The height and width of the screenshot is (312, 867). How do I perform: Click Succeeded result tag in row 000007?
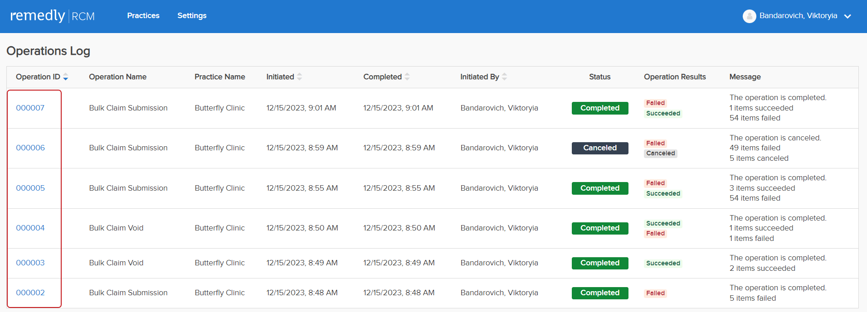663,113
